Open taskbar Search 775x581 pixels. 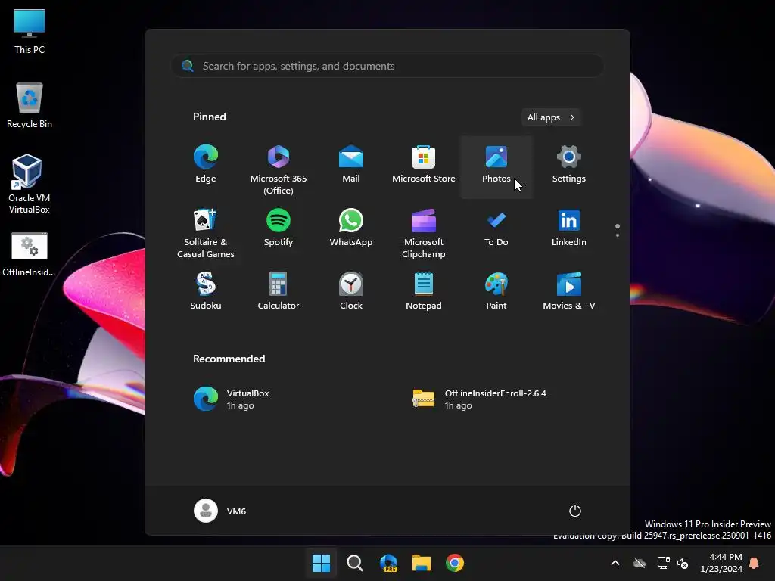click(354, 563)
